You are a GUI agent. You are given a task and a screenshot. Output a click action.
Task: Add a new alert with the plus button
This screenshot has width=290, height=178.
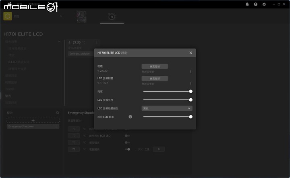point(33,120)
